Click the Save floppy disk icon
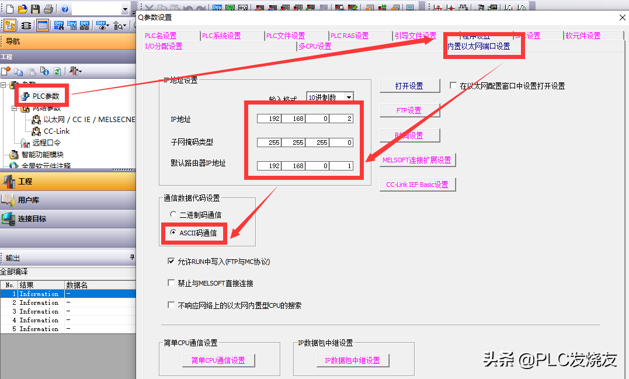629x379 pixels. [35, 9]
